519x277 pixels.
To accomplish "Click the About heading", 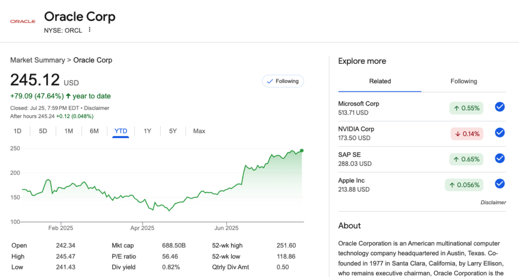I will pos(350,226).
